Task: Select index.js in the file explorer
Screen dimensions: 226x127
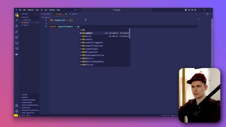Action: click(29, 23)
